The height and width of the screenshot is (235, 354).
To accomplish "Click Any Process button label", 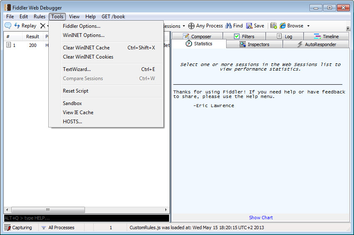I will (x=209, y=26).
